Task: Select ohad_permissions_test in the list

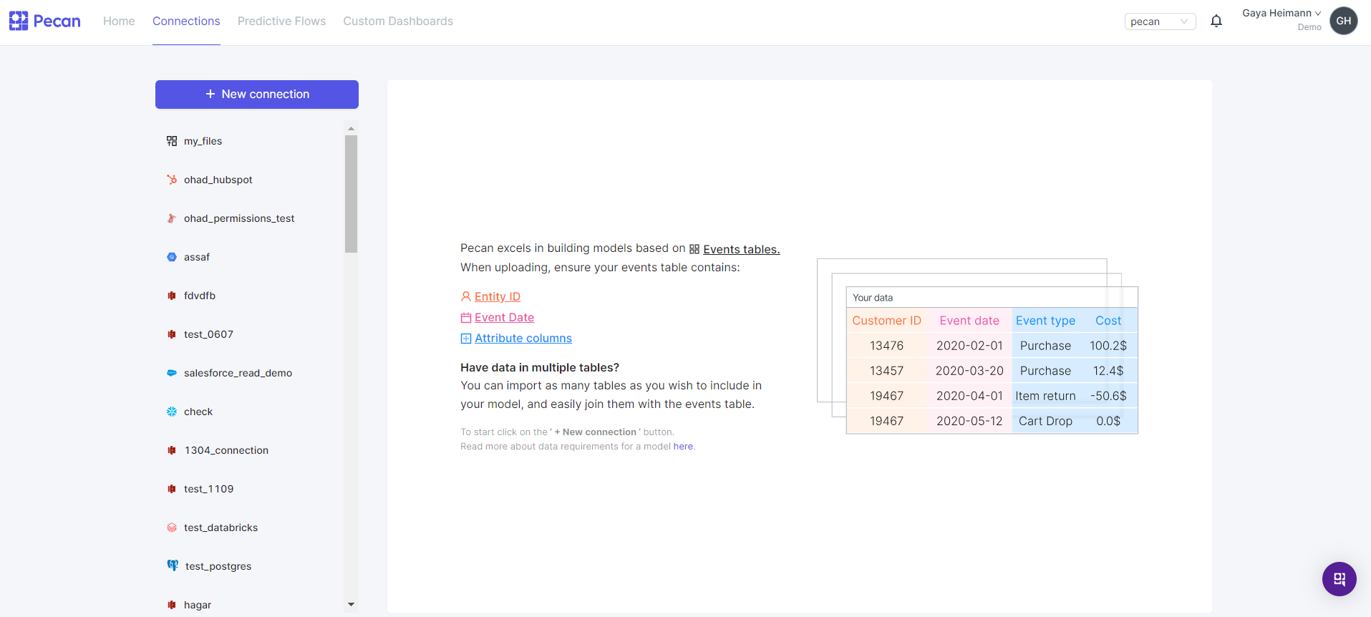Action: (239, 218)
